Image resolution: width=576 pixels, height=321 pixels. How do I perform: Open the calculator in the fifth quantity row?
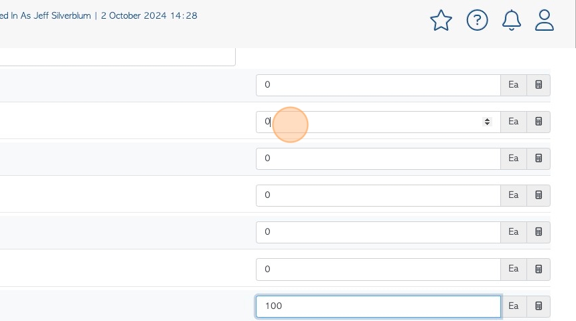pos(538,232)
